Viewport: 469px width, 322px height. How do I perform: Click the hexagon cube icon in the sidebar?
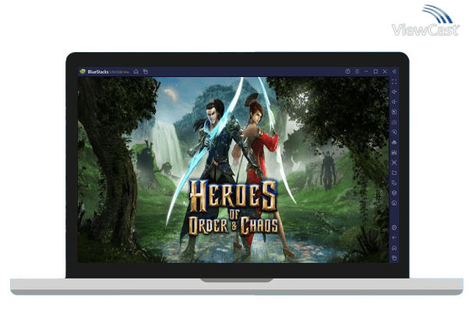tap(394, 193)
